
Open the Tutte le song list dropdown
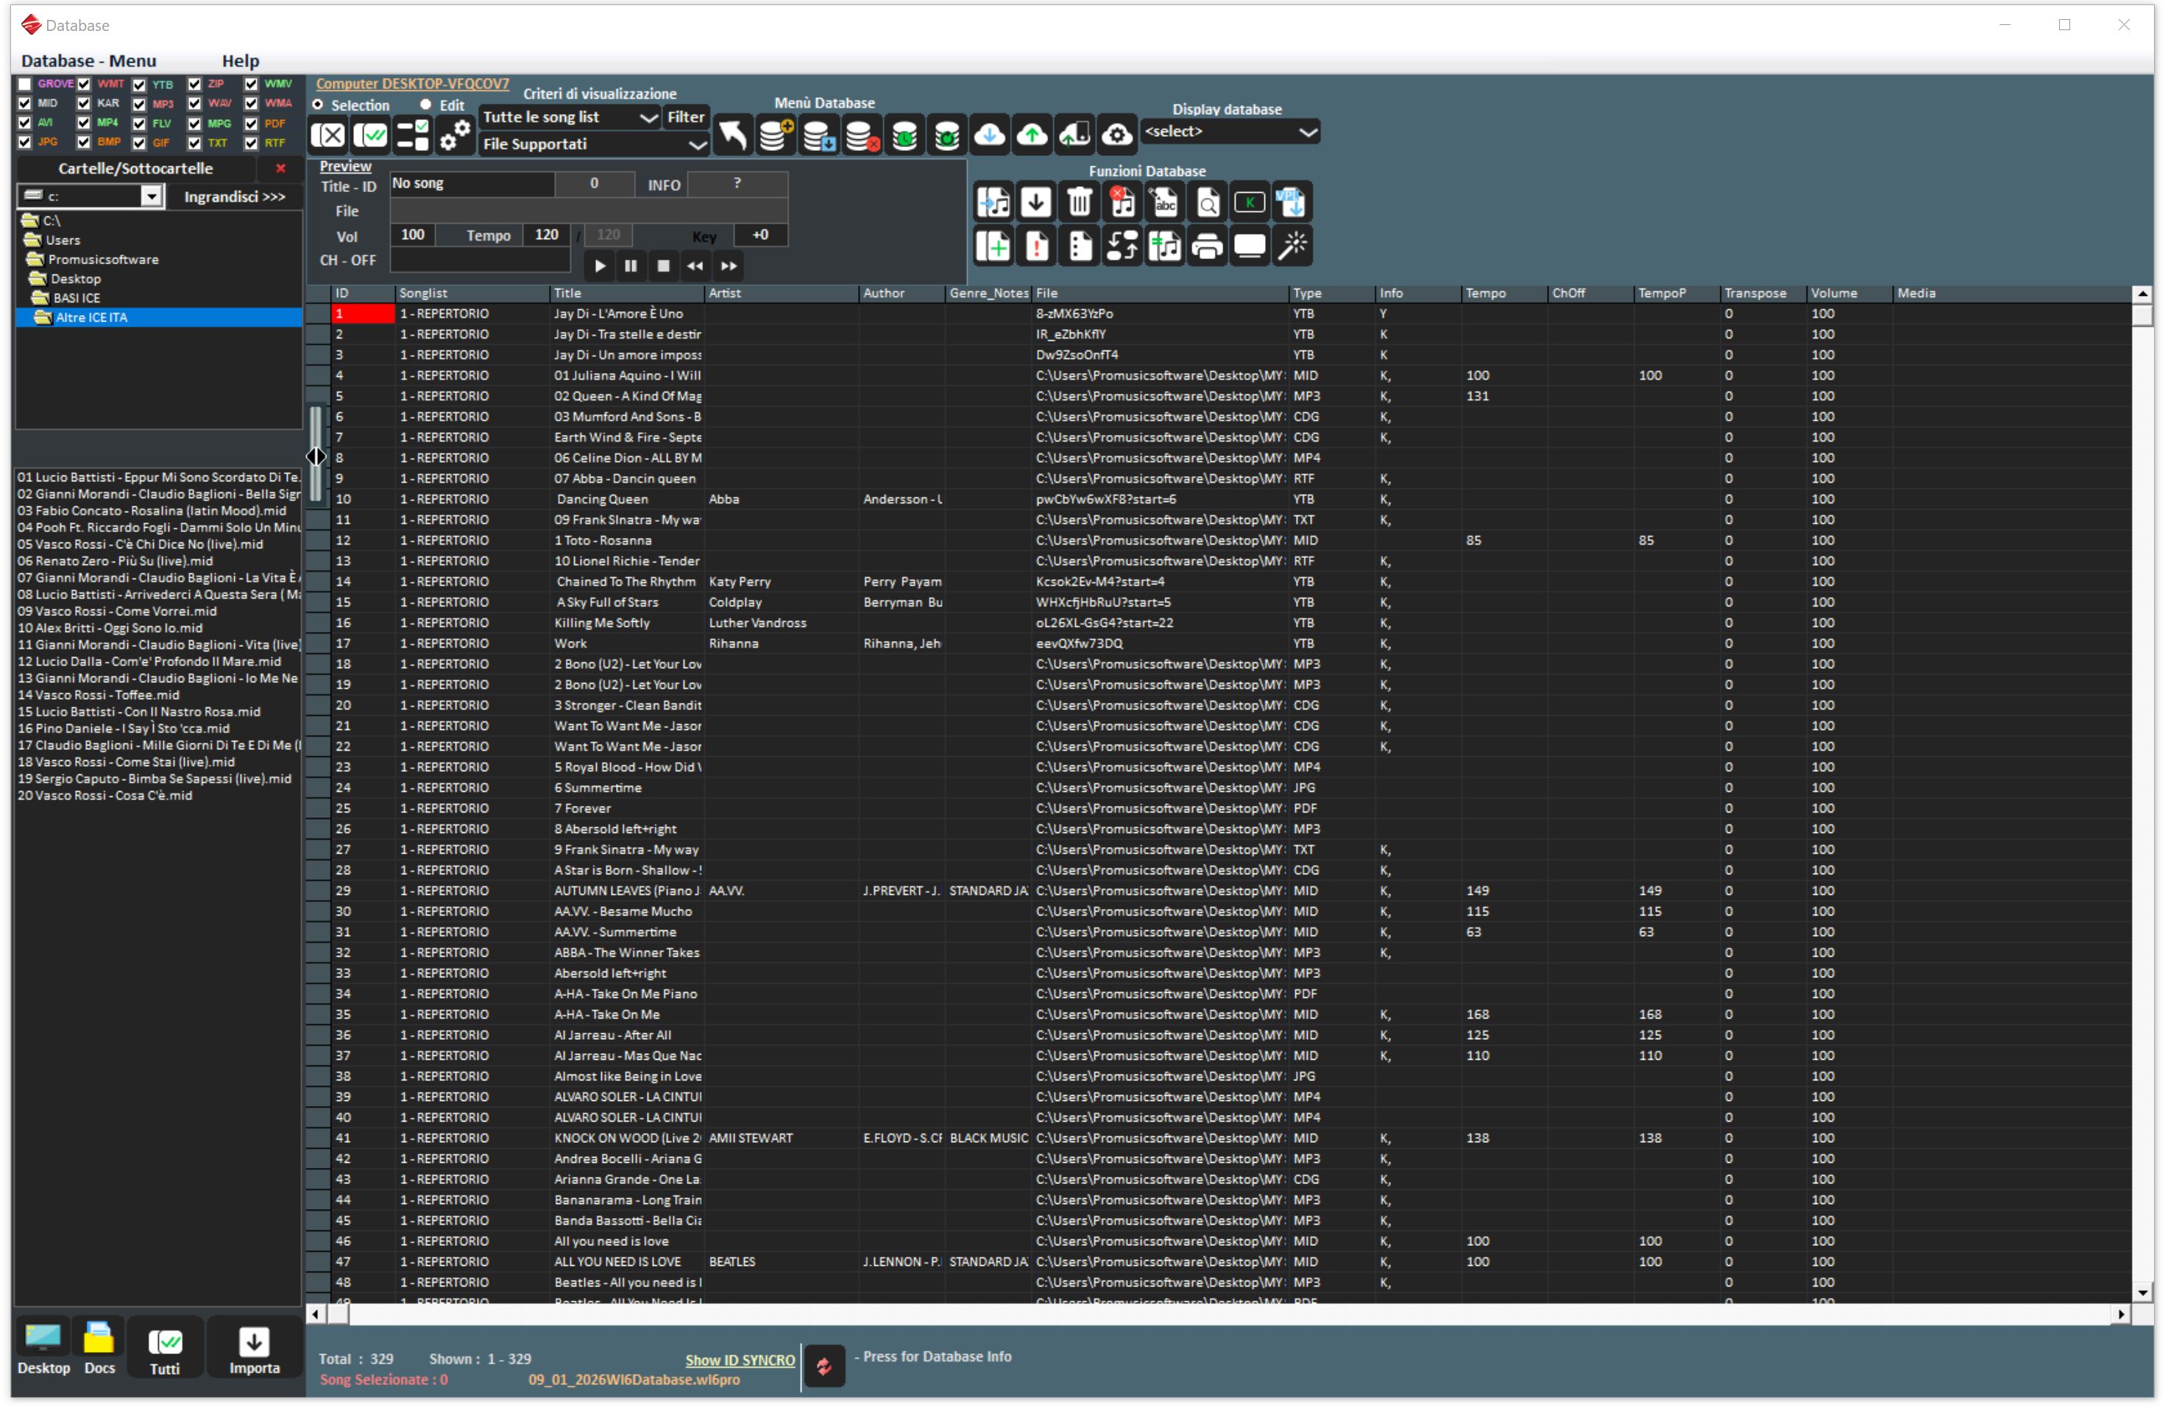coord(648,117)
